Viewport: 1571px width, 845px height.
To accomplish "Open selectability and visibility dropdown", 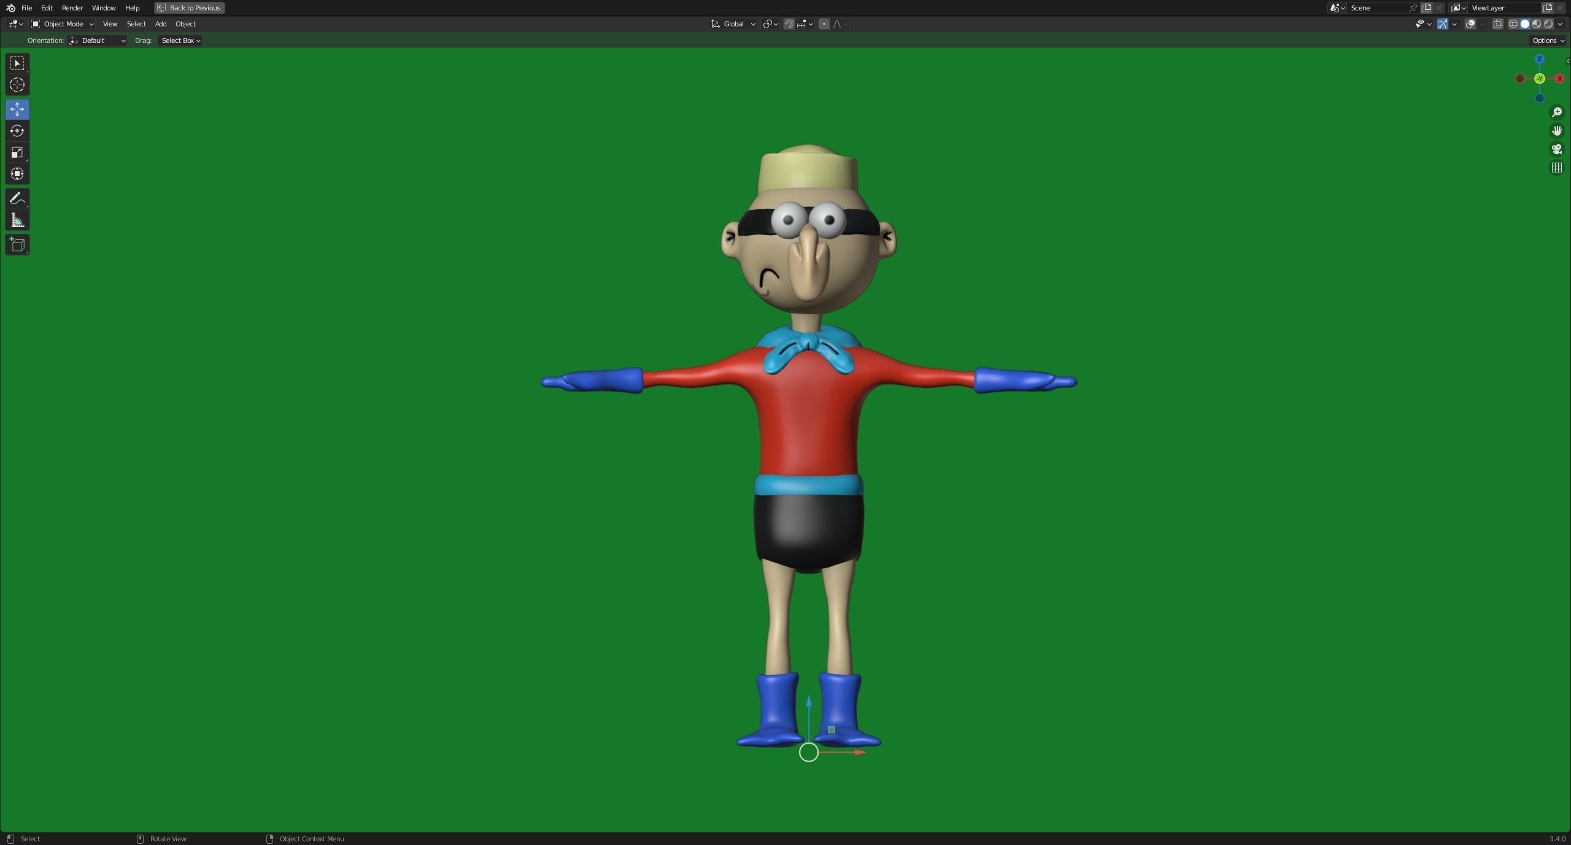I will coord(1423,24).
